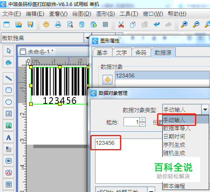Click the greyed Paste icon
This screenshot has width=210, height=192.
click(144, 24)
